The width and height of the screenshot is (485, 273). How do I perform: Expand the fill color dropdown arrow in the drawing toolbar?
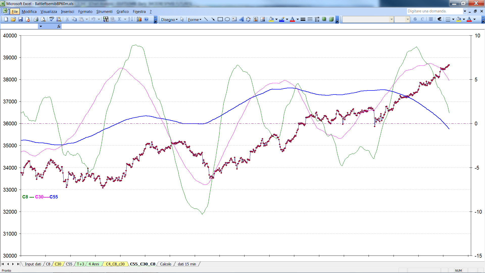(x=276, y=19)
